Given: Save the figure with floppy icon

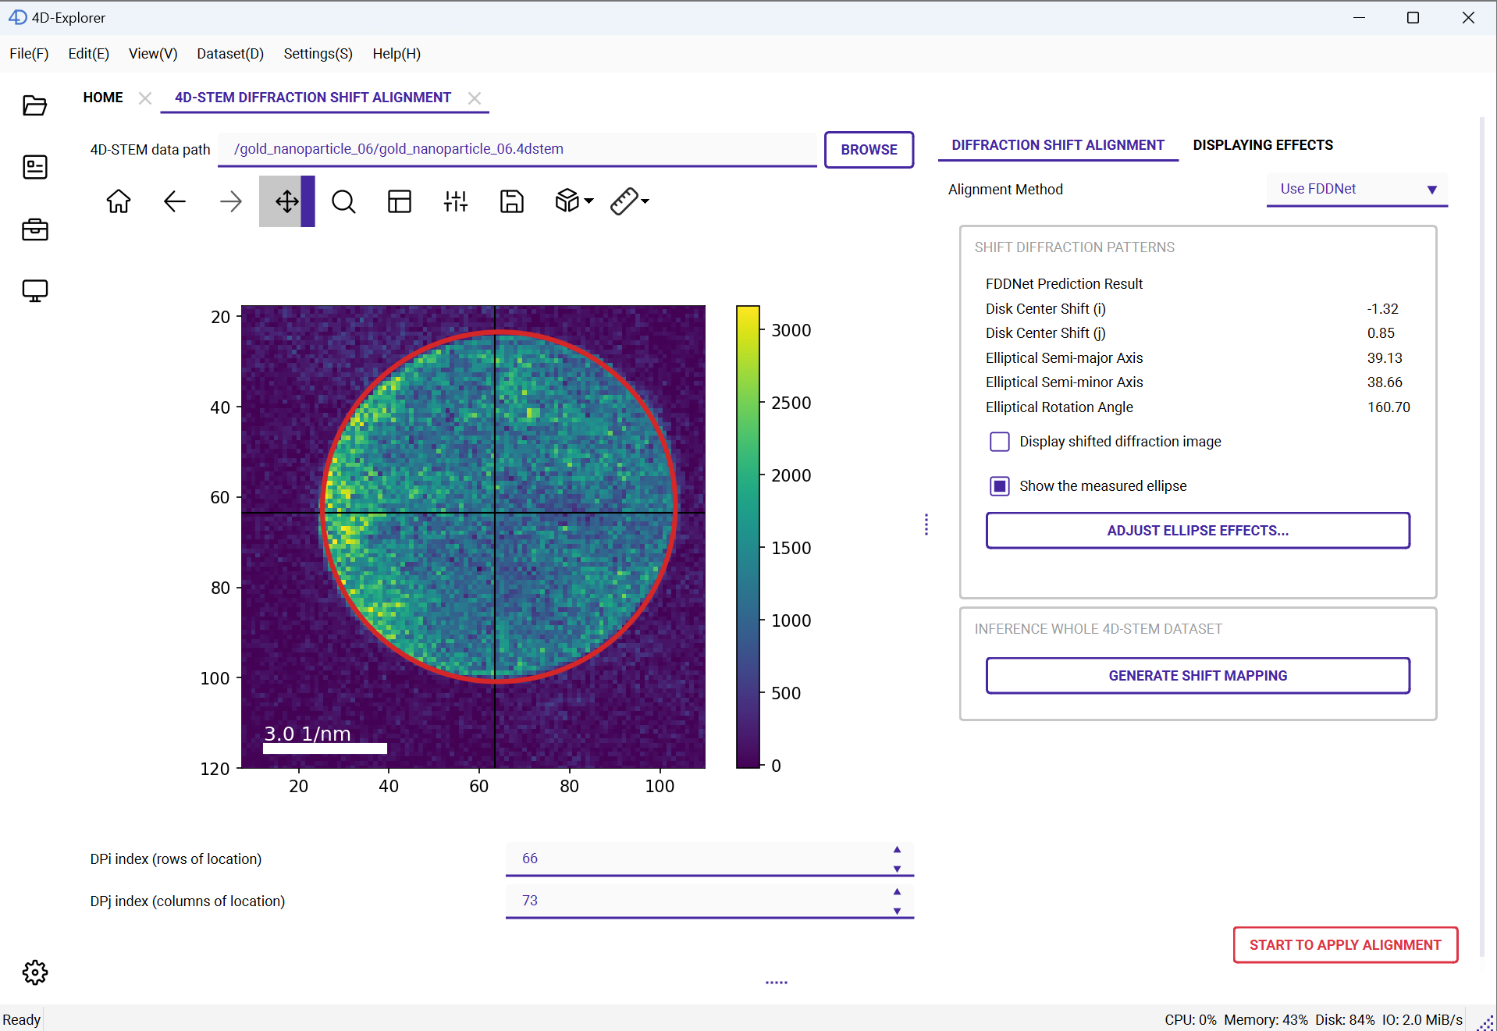Looking at the screenshot, I should click(x=512, y=201).
